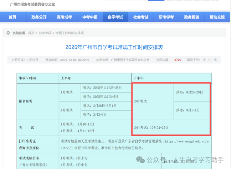Image resolution: width=231 pixels, height=169 pixels.
Task: Click the article title 2026年广州市自学考试常规工作时间安排表
Action: tap(114, 47)
